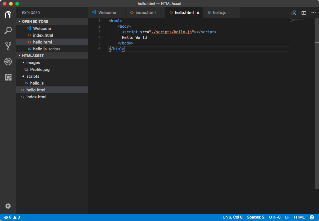The image size is (319, 221).
Task: Click the EXPLORER panel title
Action: pos(31,13)
